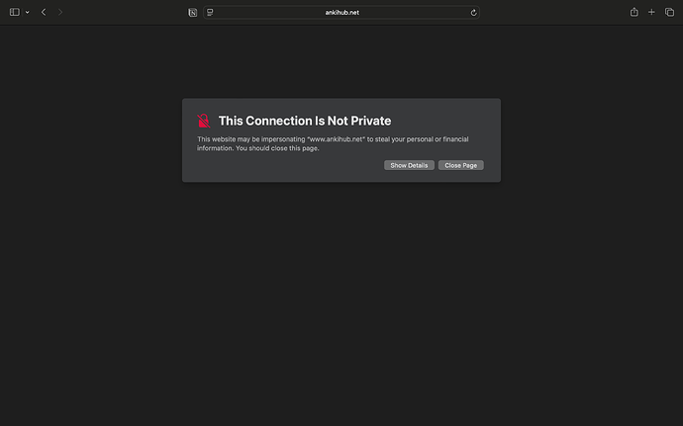Click the Show Details button

coord(409,165)
